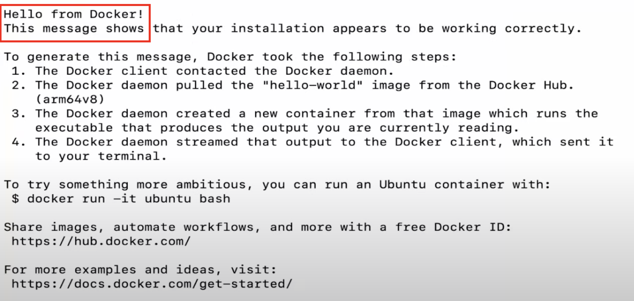Screen dimensions: 634x301
Task: Click step 4 line about streamed output
Action: (313, 142)
